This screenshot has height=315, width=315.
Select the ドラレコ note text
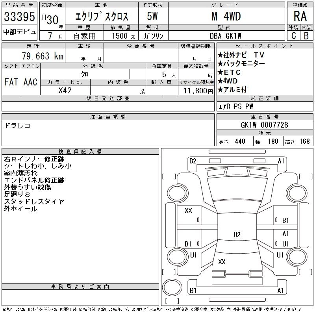coord(18,126)
